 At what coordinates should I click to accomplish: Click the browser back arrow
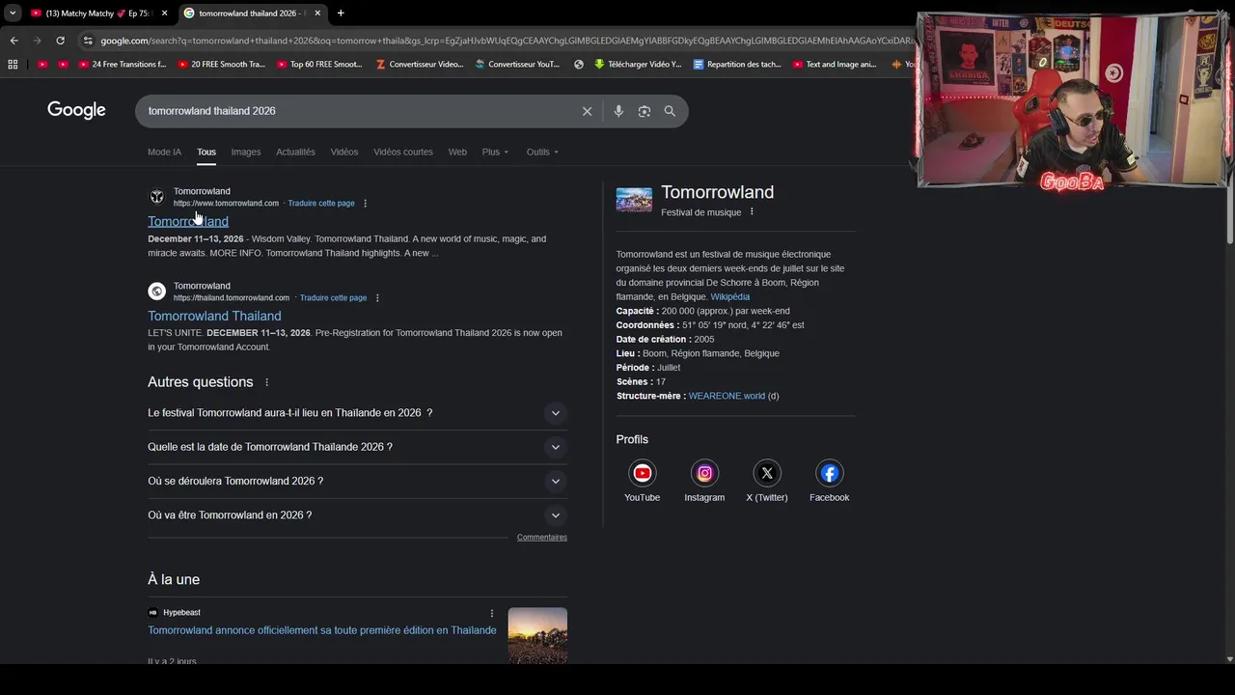14,41
